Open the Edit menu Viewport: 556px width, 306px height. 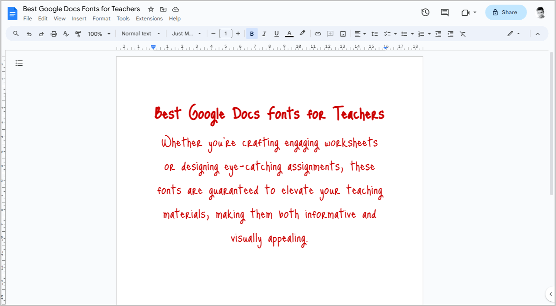click(43, 18)
